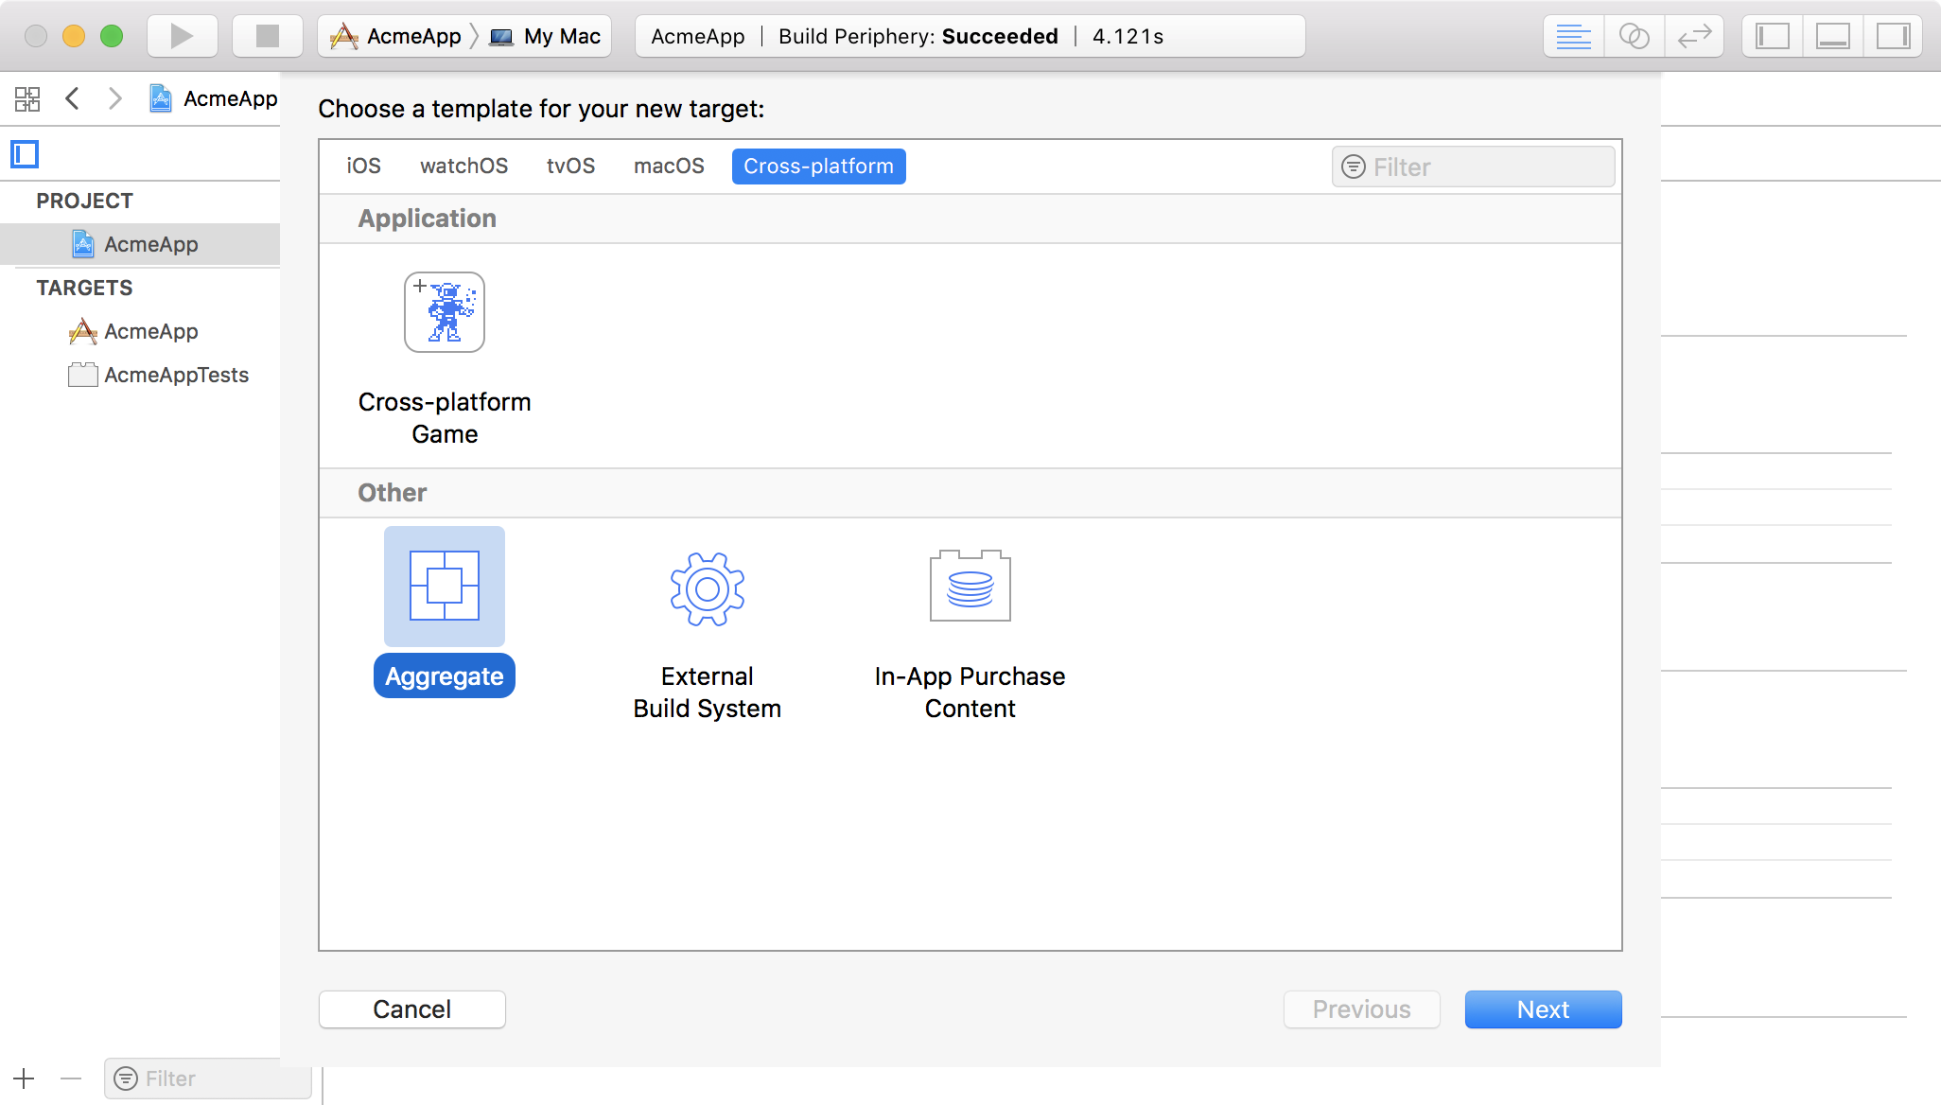Screen dimensions: 1941x1105
Task: Select the AcmeApp project icon
Action: [84, 244]
